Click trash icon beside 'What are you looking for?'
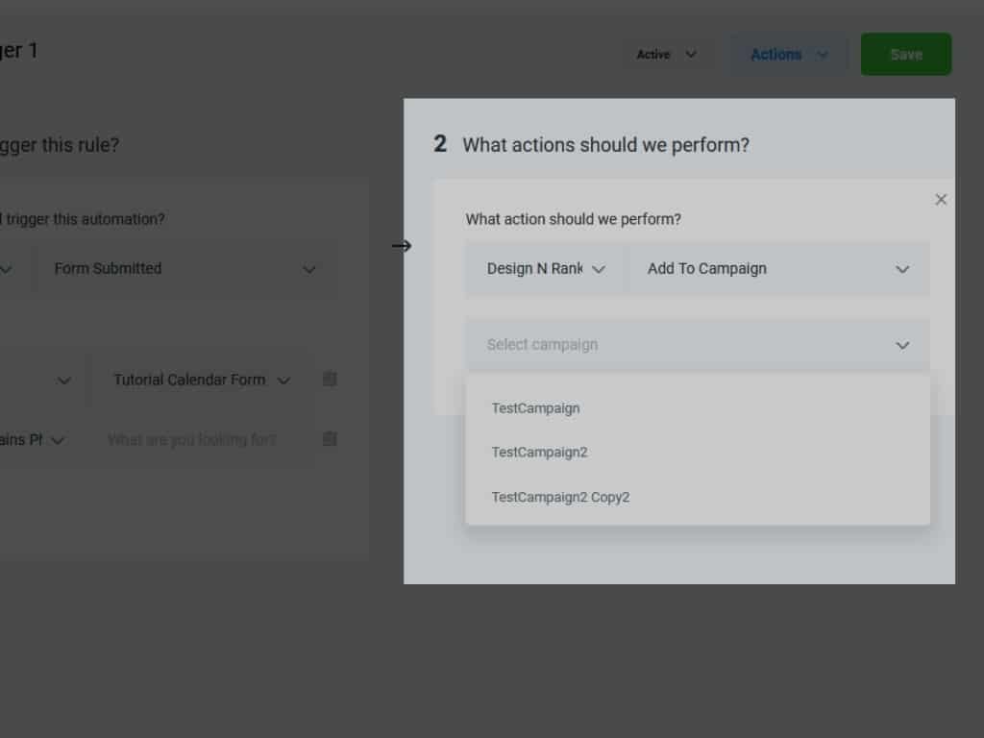 click(x=330, y=439)
